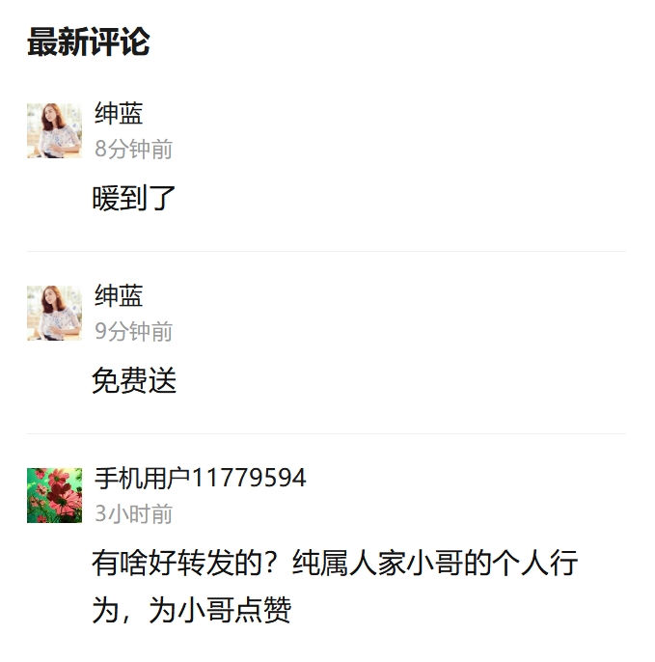Click divider line below 暖到了 comment

pos(326,251)
